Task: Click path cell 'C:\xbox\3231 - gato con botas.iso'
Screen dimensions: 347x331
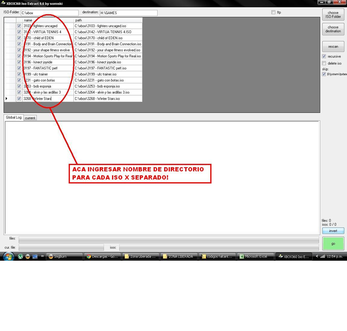Action: 108,80
